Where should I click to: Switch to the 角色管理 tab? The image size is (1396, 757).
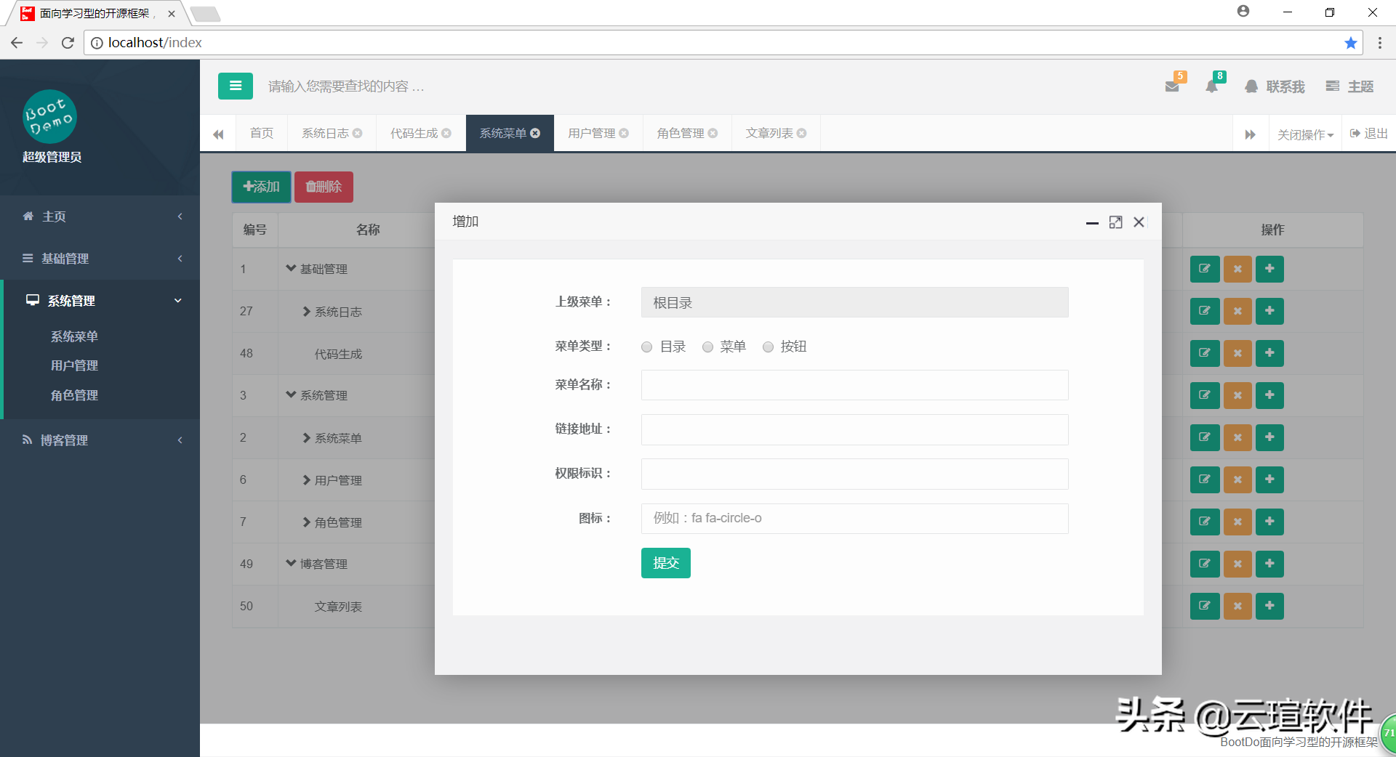[680, 133]
